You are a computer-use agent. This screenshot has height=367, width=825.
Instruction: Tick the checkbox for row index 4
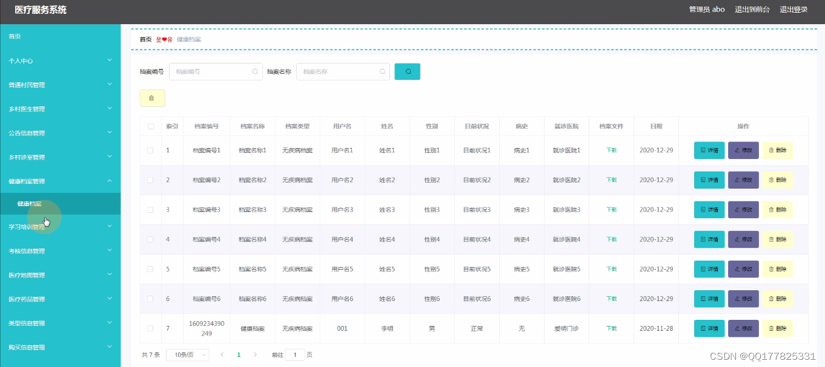pos(150,239)
